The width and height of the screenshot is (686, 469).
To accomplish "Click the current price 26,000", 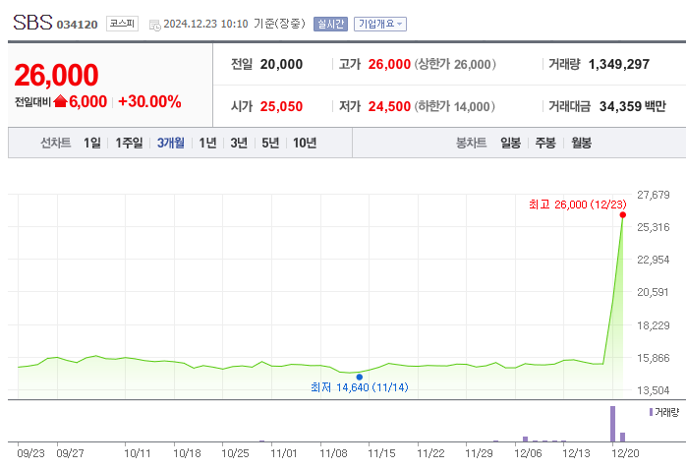I will pyautogui.click(x=56, y=75).
